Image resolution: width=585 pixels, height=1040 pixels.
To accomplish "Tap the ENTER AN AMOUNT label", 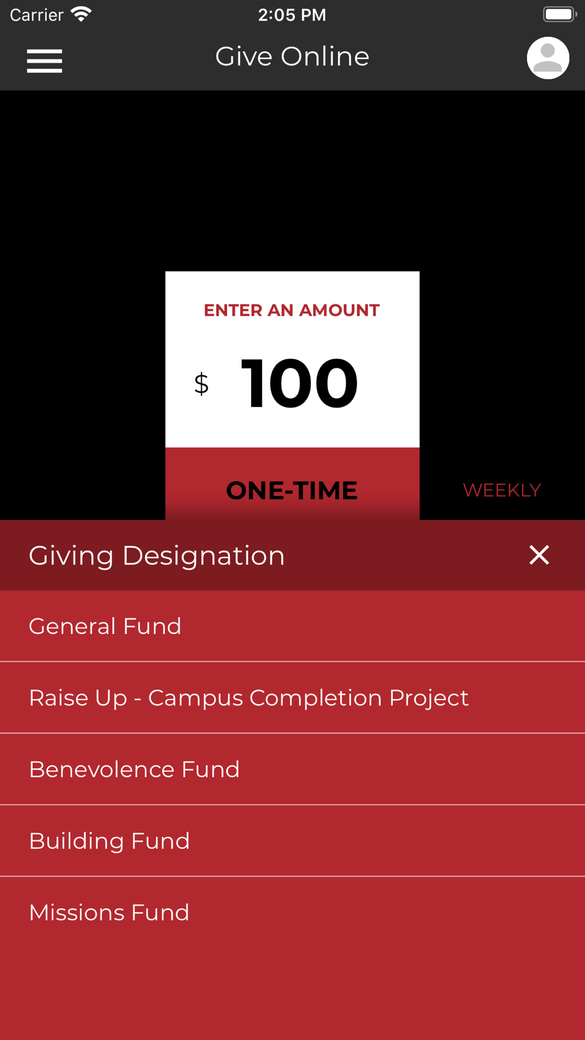I will [x=292, y=310].
